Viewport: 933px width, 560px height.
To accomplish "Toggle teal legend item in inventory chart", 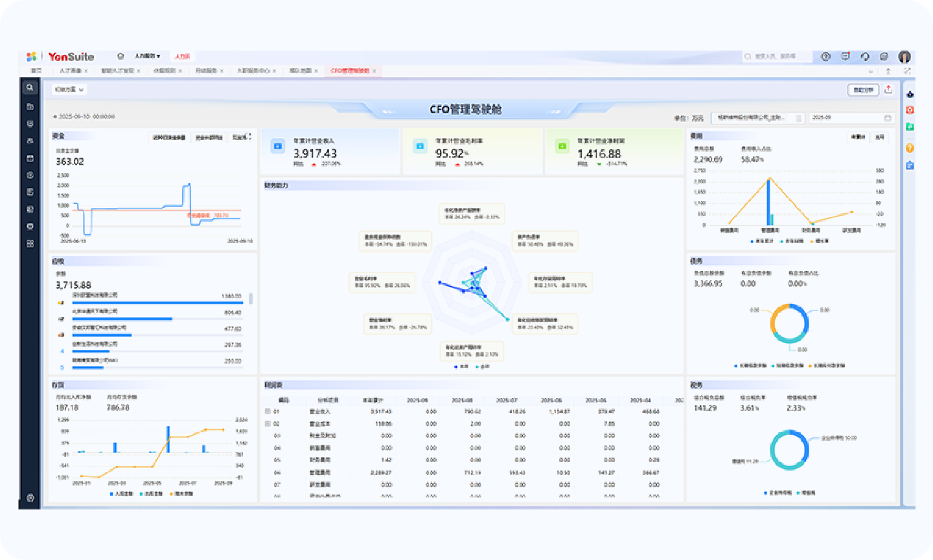I will 150,494.
